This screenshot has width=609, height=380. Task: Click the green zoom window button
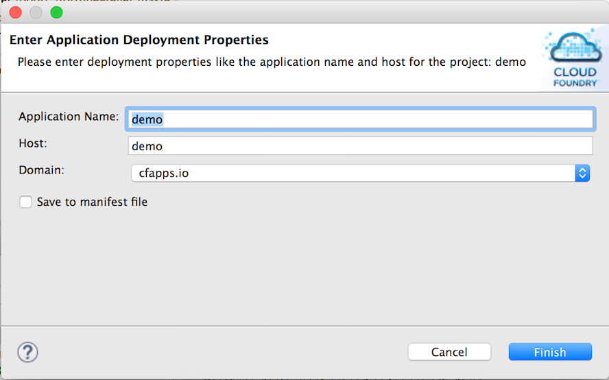pos(57,12)
